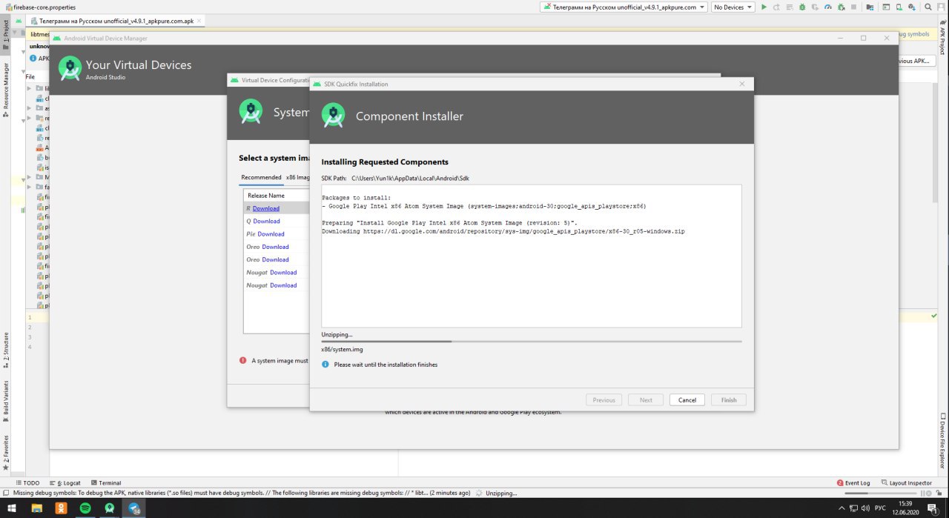Click the Android Studio taskbar icon
The width and height of the screenshot is (949, 518).
110,508
